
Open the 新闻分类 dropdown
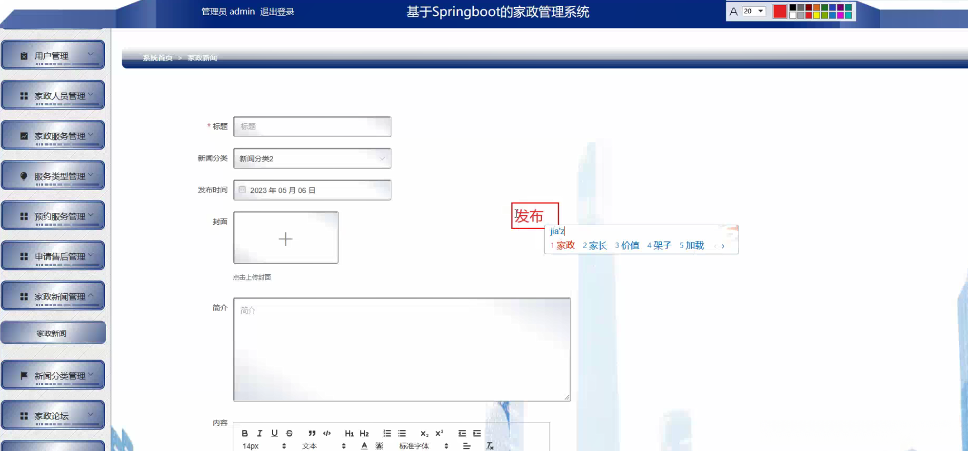click(x=312, y=158)
